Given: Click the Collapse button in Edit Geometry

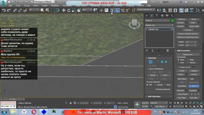Looking at the screenshot, I should tap(194, 71).
